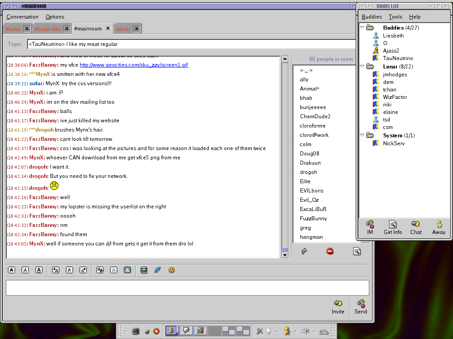Collapse the Lunar buddy group
Viewport: 453px width, 339px height.
click(363, 66)
